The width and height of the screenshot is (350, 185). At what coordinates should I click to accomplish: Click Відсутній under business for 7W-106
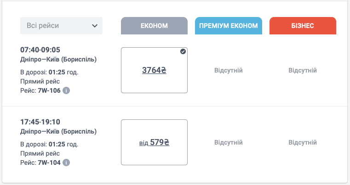(x=303, y=70)
